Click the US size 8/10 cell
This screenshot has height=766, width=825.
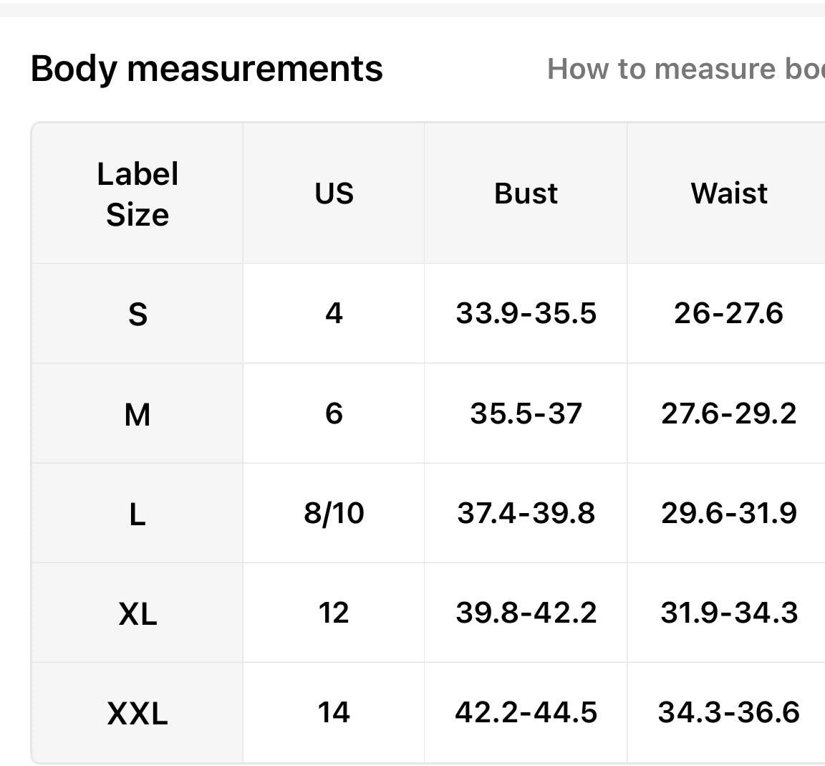click(x=334, y=513)
